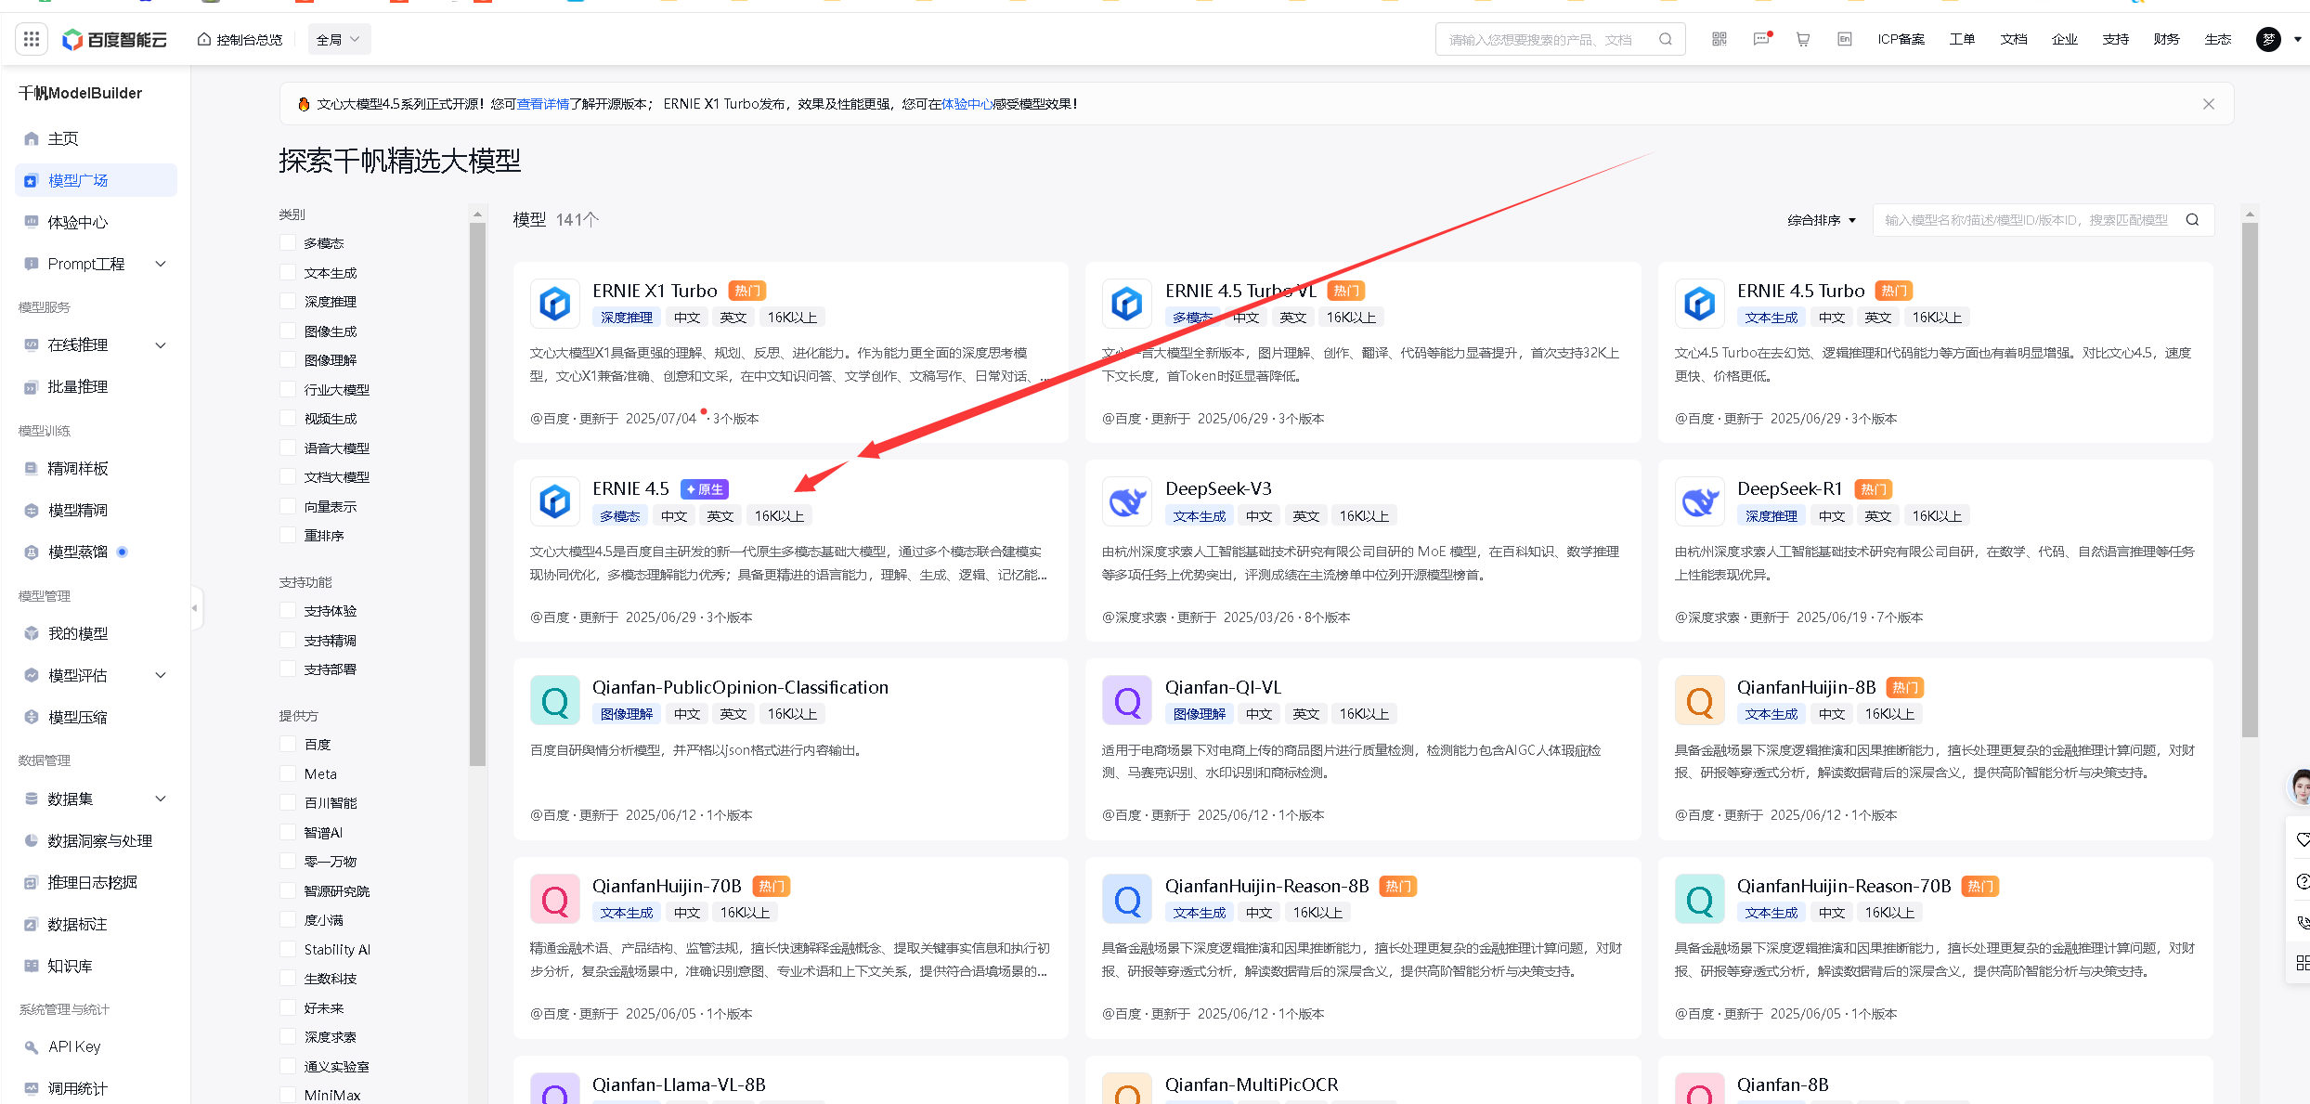Check the 多模态 category filter
The width and height of the screenshot is (2310, 1104).
pyautogui.click(x=288, y=242)
